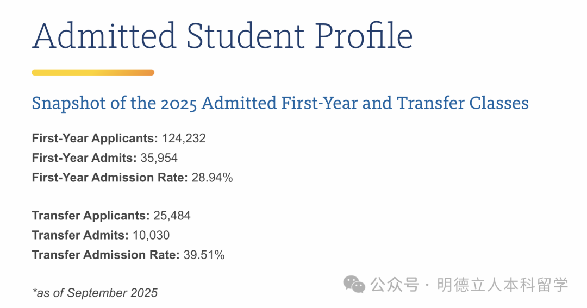The width and height of the screenshot is (587, 308).
Task: Click the 10,030 transfer admits number
Action: [149, 235]
